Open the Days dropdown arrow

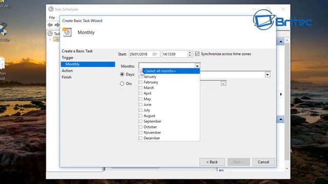pyautogui.click(x=268, y=75)
